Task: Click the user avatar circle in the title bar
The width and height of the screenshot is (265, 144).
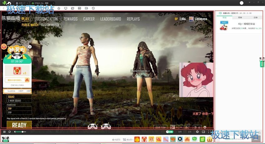Action: (242, 3)
